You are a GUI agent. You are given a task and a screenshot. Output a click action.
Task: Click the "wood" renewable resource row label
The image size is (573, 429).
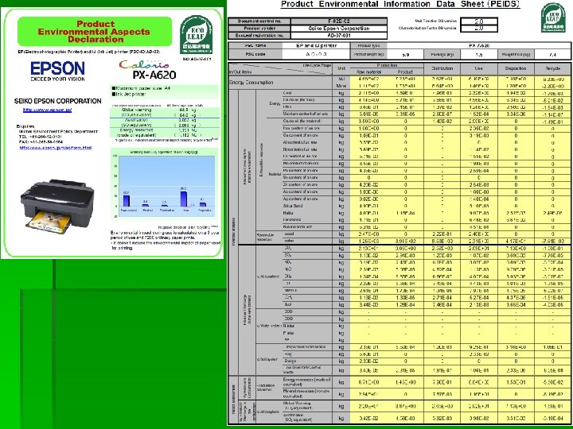(x=289, y=234)
